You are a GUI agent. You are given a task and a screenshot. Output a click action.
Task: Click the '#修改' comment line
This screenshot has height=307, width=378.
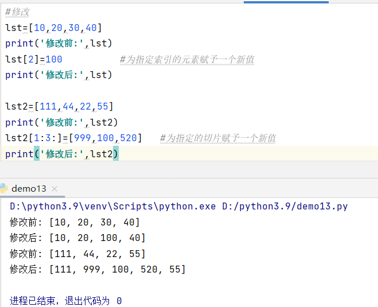point(17,12)
